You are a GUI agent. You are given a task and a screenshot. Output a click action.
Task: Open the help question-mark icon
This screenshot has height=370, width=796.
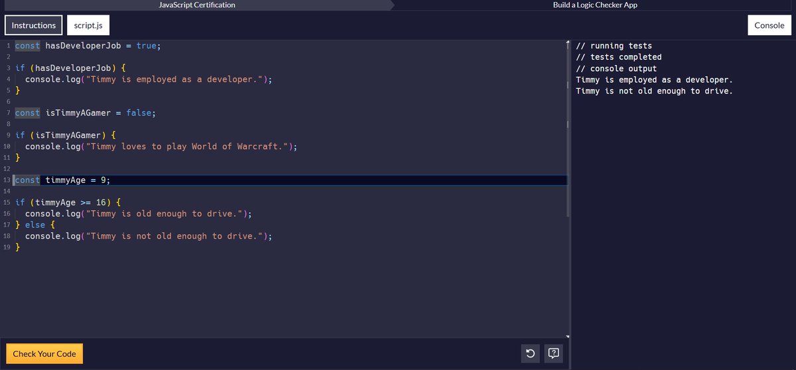coord(553,353)
